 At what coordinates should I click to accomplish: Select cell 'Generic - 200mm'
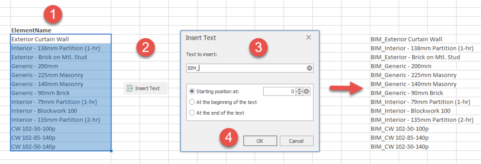pos(61,66)
